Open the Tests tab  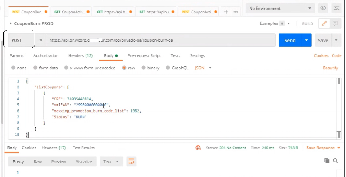point(176,56)
